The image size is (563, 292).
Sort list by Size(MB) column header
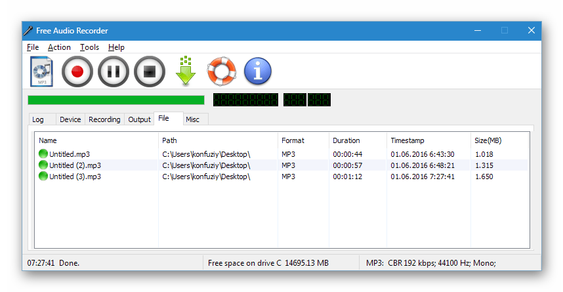pyautogui.click(x=488, y=140)
